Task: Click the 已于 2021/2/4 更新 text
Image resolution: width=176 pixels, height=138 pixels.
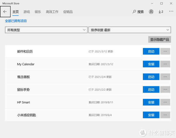Action: tap(100, 77)
